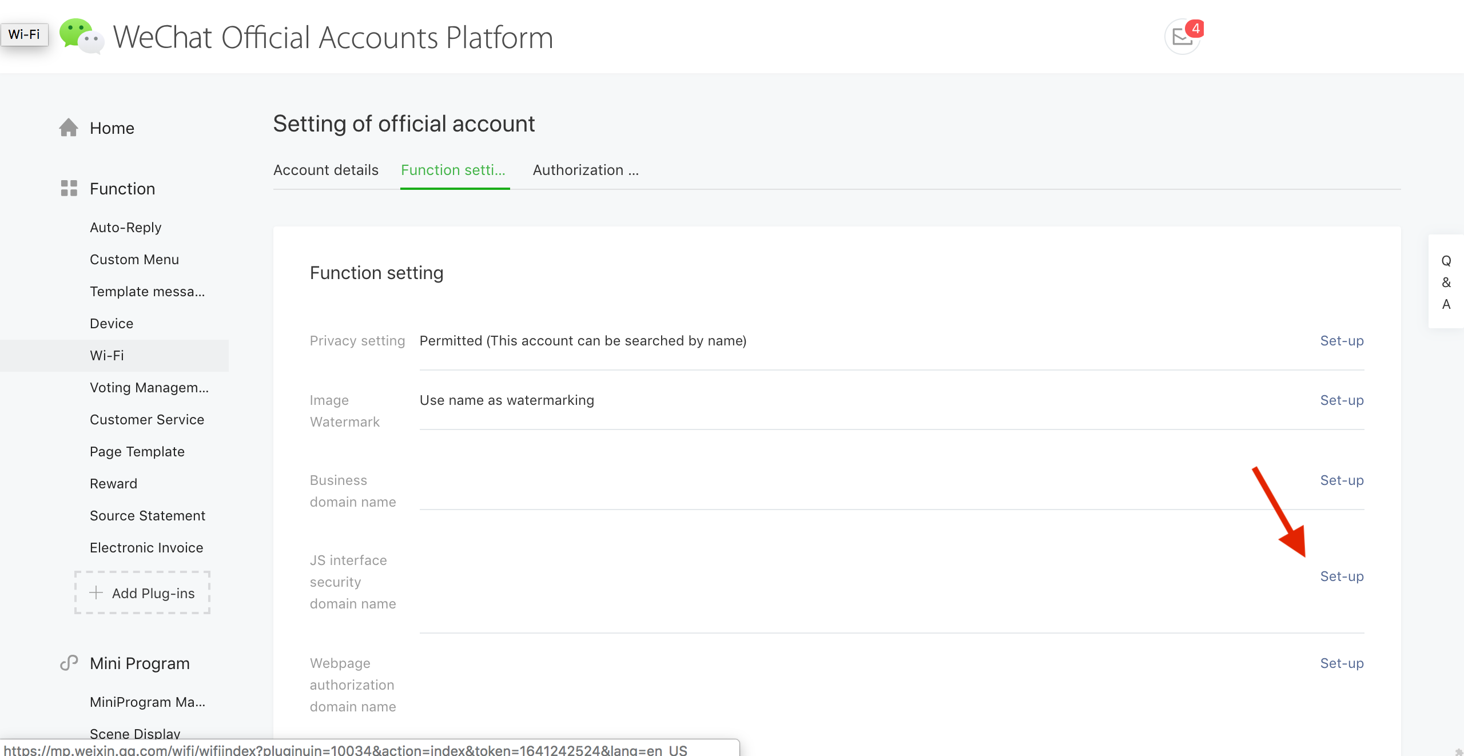Open the Source Statement section
This screenshot has height=756, width=1464.
(147, 515)
